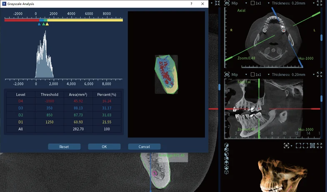Click the 850 threshold value

[50, 115]
